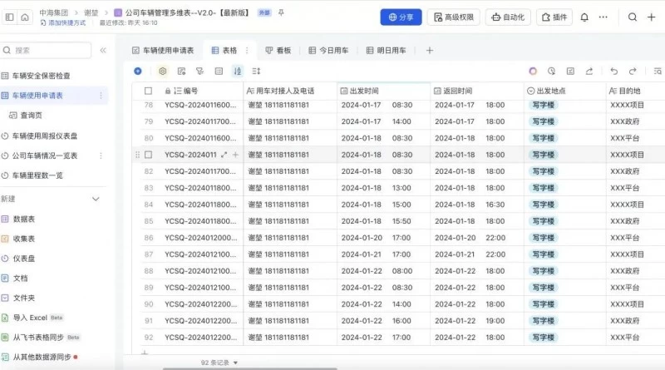Click the blue add record icon

(138, 72)
